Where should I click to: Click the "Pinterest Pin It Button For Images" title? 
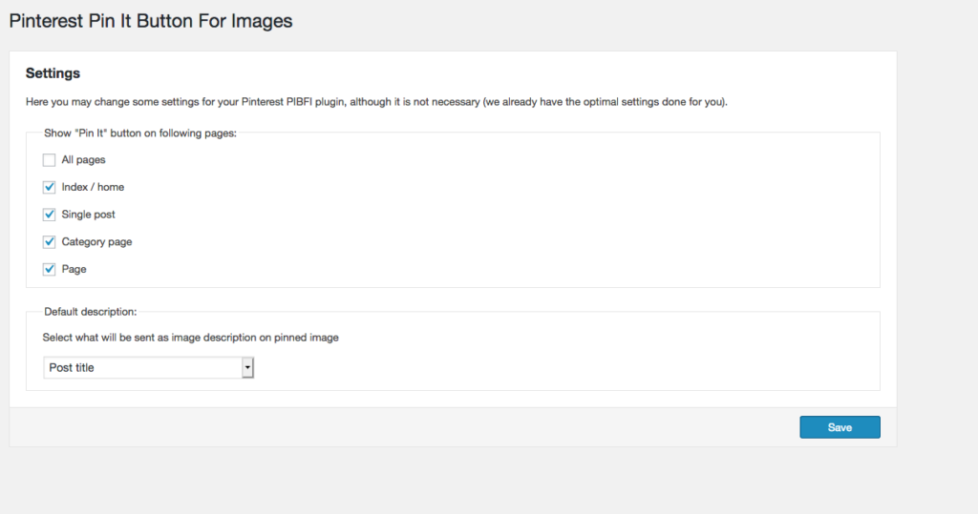[151, 19]
